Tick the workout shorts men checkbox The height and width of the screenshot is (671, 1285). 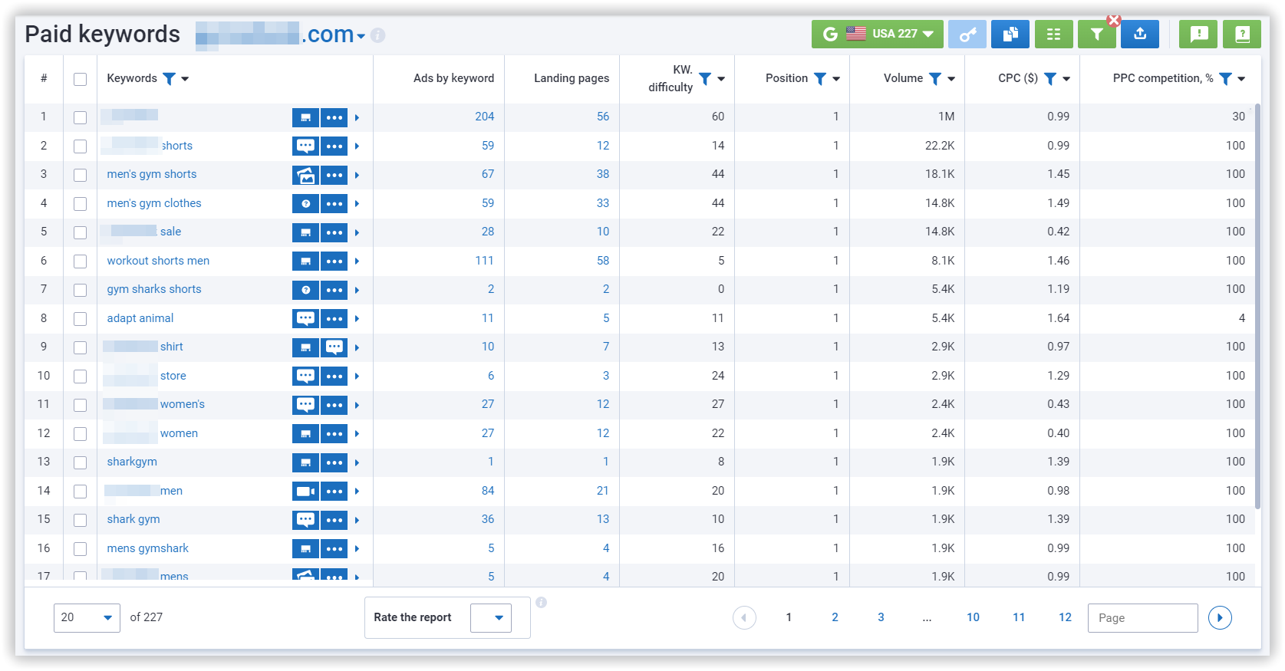(x=80, y=261)
